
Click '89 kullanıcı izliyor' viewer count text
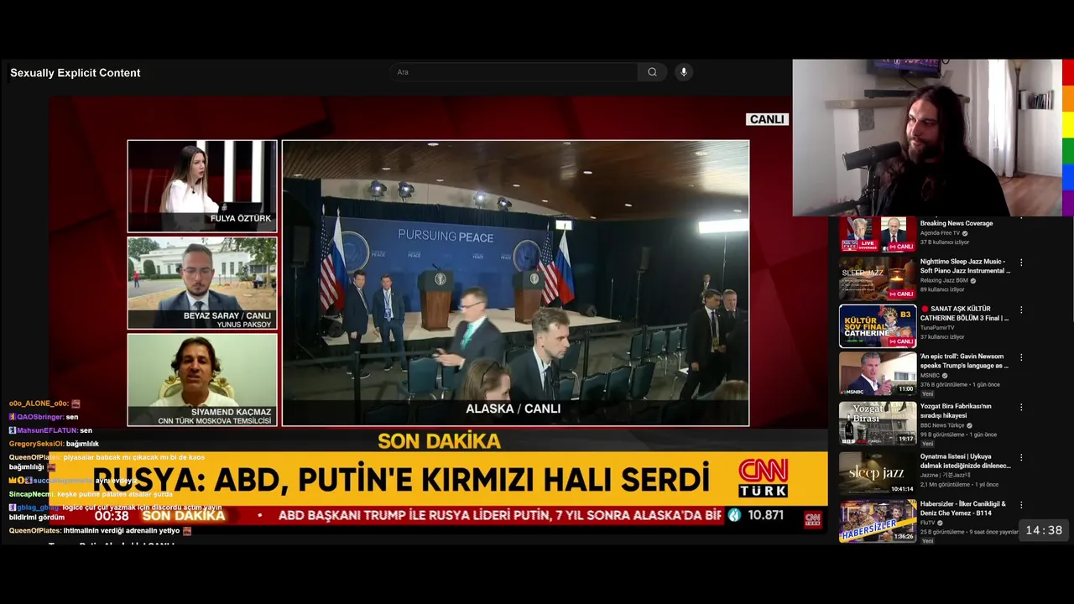(x=942, y=289)
